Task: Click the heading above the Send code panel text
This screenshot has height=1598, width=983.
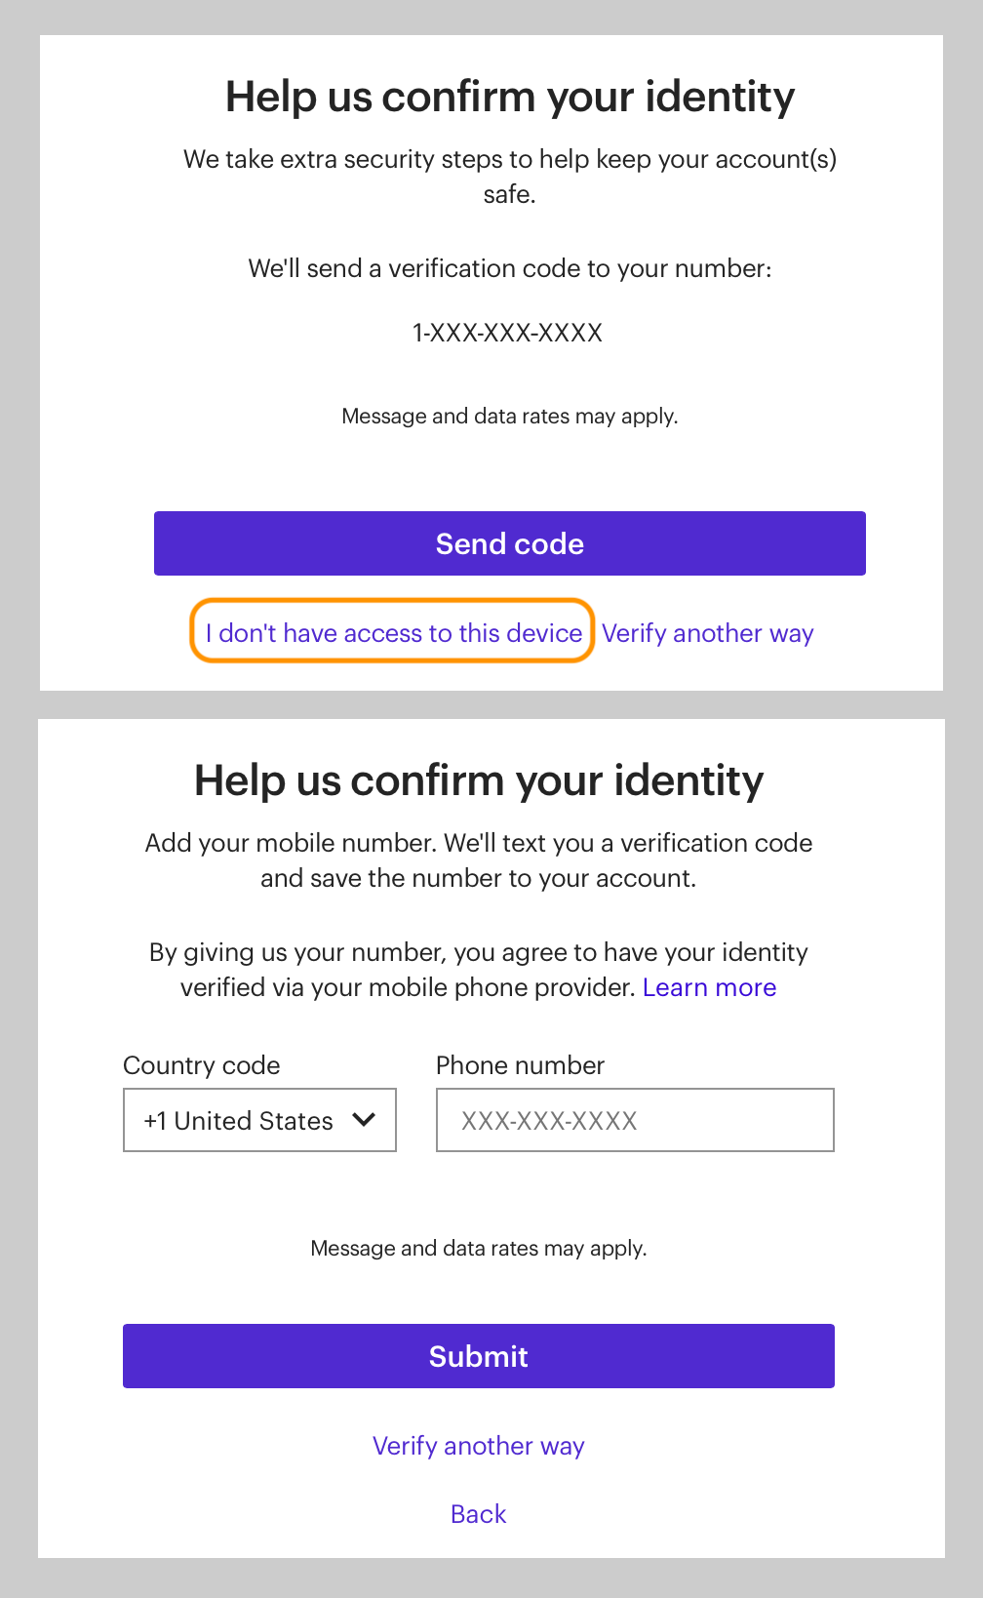Action: (x=509, y=98)
